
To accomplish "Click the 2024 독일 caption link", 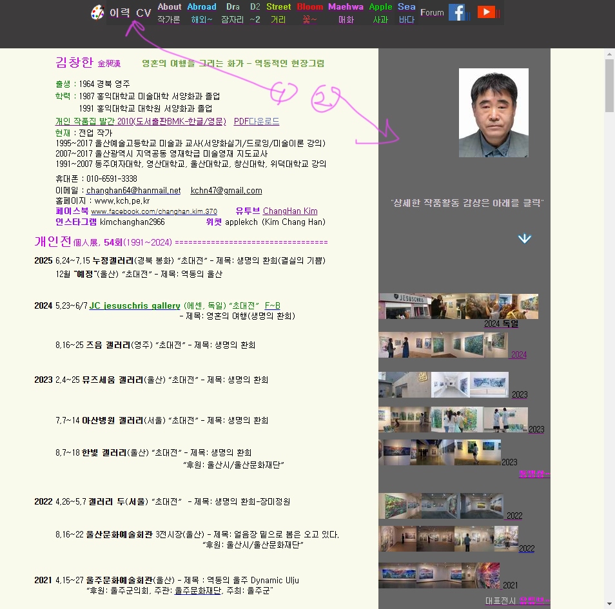I will point(502,324).
